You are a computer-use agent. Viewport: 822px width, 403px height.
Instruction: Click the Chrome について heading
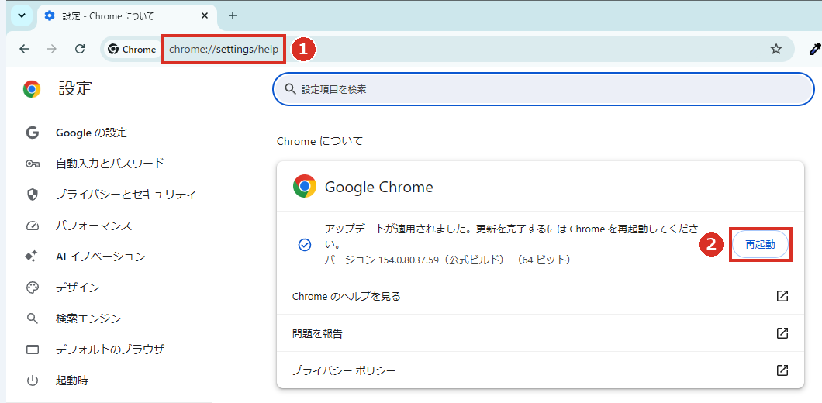[x=319, y=142]
